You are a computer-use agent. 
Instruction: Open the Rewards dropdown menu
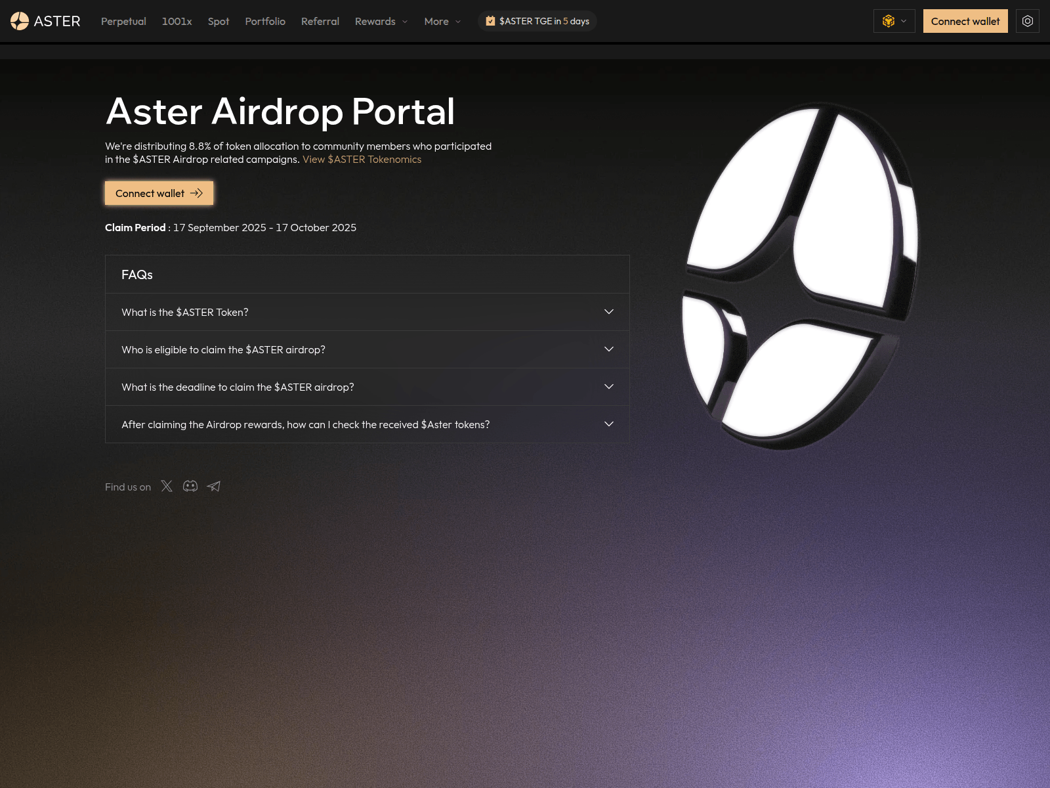[x=381, y=21]
